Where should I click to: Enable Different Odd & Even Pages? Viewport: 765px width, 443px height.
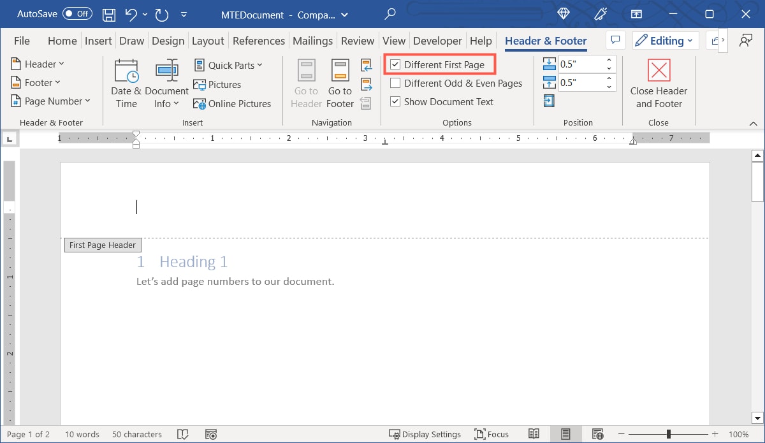pyautogui.click(x=395, y=83)
